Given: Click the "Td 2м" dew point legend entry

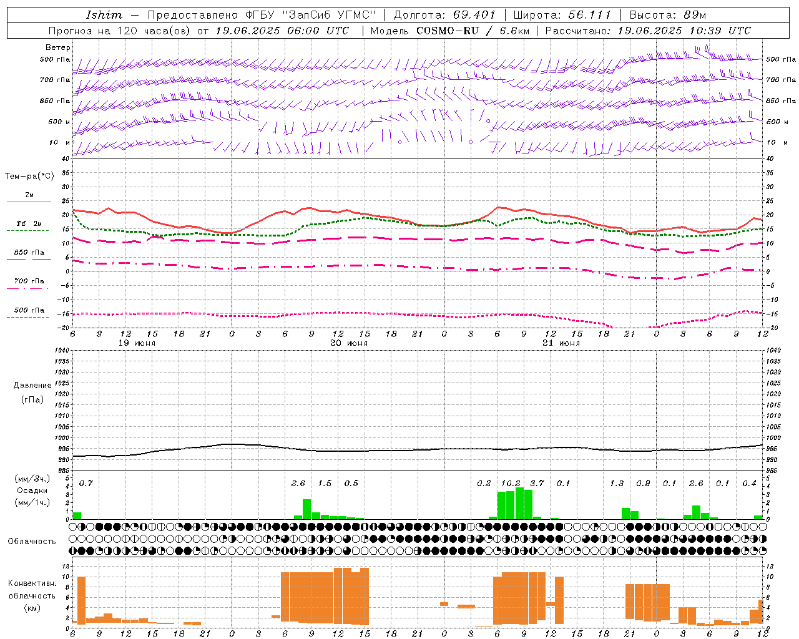Looking at the screenshot, I should pyautogui.click(x=29, y=223).
